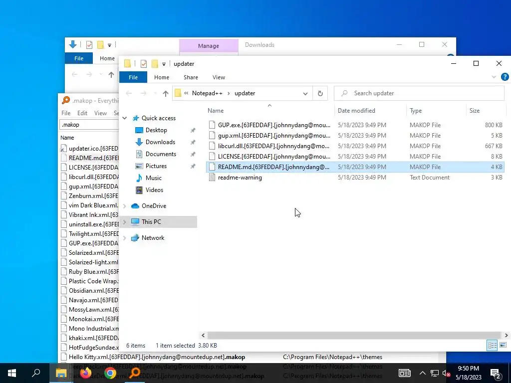Select OneDrive in the navigation pane
The image size is (511, 383).
coord(154,206)
